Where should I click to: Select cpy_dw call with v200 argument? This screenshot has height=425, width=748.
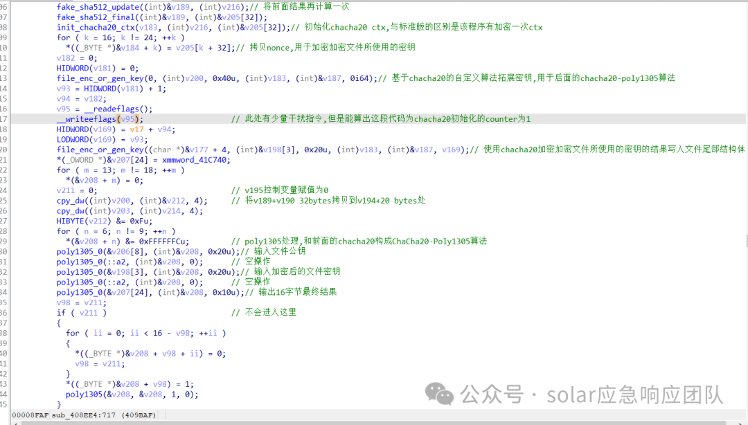[132, 201]
